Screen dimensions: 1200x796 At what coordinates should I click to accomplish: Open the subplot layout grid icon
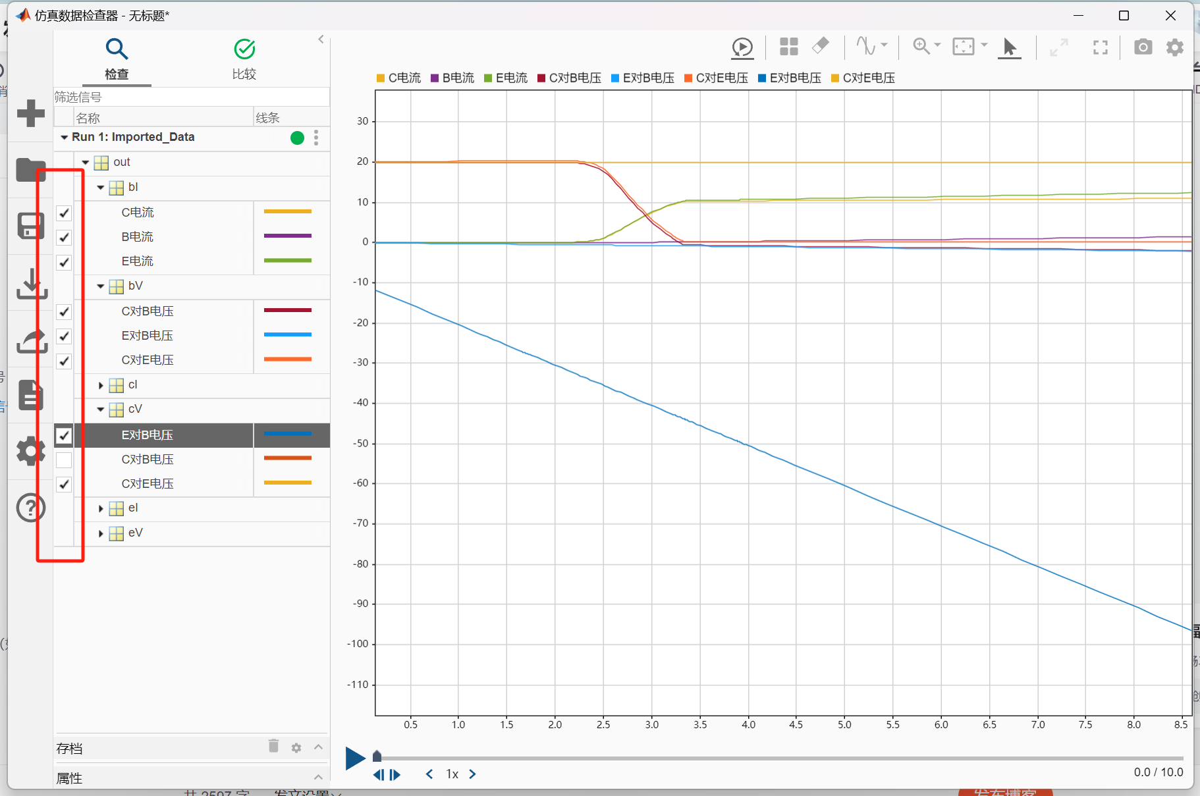click(x=788, y=47)
